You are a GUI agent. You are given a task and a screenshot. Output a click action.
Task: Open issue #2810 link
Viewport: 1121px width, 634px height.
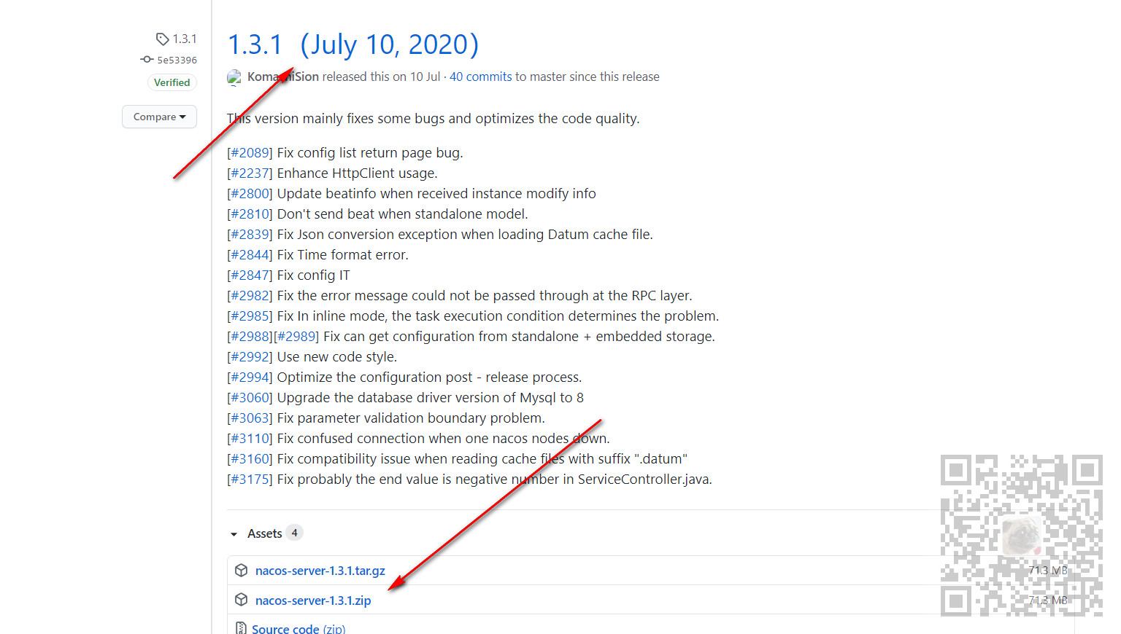coord(250,214)
